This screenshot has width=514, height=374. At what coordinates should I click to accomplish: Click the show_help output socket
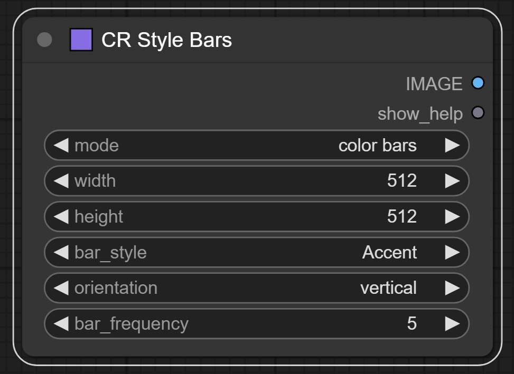(x=478, y=113)
